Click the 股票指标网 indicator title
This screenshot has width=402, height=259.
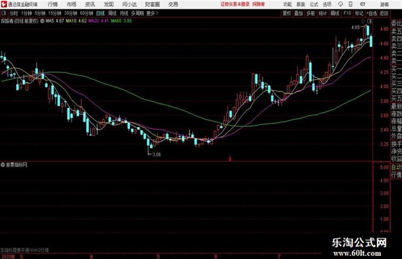(17, 165)
